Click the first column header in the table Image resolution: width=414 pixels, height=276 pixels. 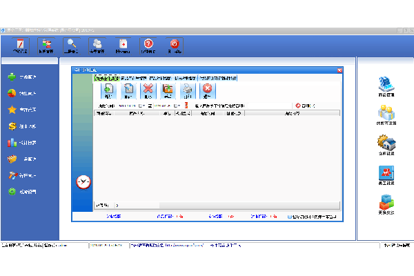point(104,114)
